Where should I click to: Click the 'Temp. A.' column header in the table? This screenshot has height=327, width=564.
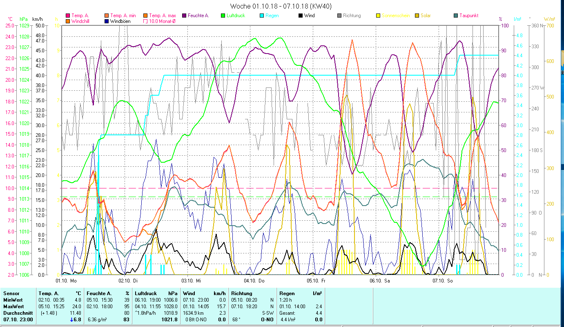click(x=49, y=293)
